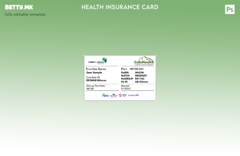Click the Health Insurance Card title
The height and width of the screenshot is (156, 240).
click(x=120, y=7)
